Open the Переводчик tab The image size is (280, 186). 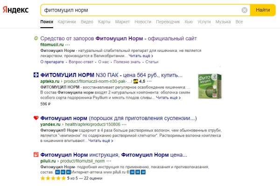coord(168,22)
